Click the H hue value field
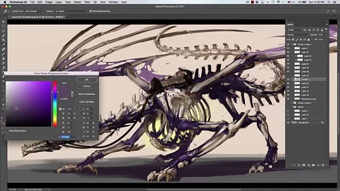 tap(70, 109)
